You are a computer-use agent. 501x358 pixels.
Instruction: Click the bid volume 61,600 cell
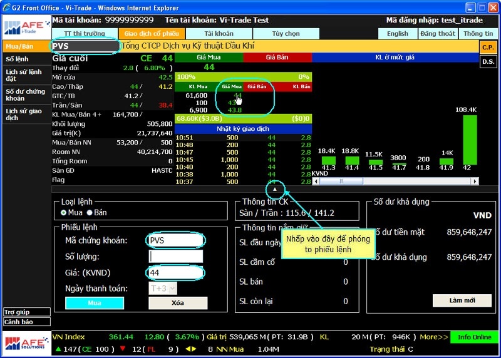pos(196,96)
